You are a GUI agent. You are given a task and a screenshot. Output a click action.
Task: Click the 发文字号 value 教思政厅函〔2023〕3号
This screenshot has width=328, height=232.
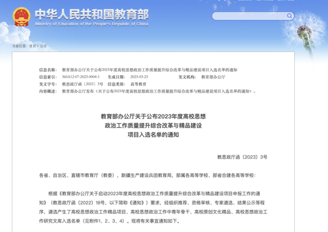(82, 84)
